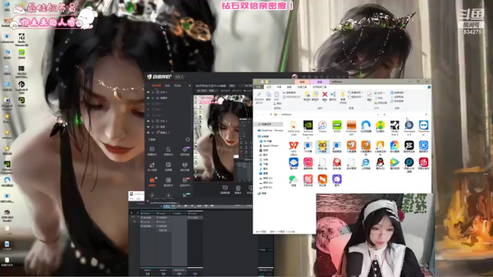Open the mask-shaped tool in 直播伴侣 toolbox
The image size is (493, 277).
click(x=185, y=166)
